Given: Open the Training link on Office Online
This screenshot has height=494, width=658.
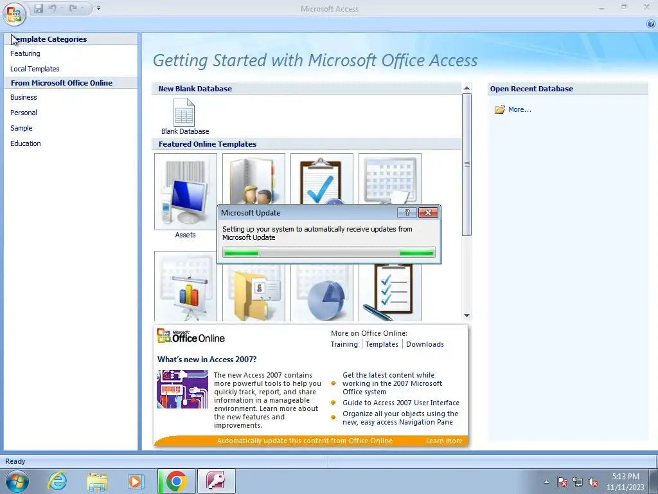Looking at the screenshot, I should 344,345.
